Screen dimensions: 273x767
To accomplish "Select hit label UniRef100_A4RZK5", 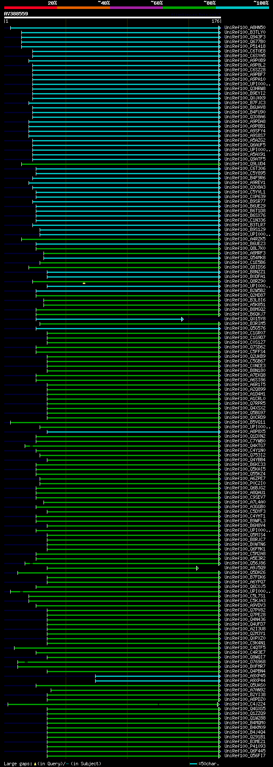I will coord(245,239).
